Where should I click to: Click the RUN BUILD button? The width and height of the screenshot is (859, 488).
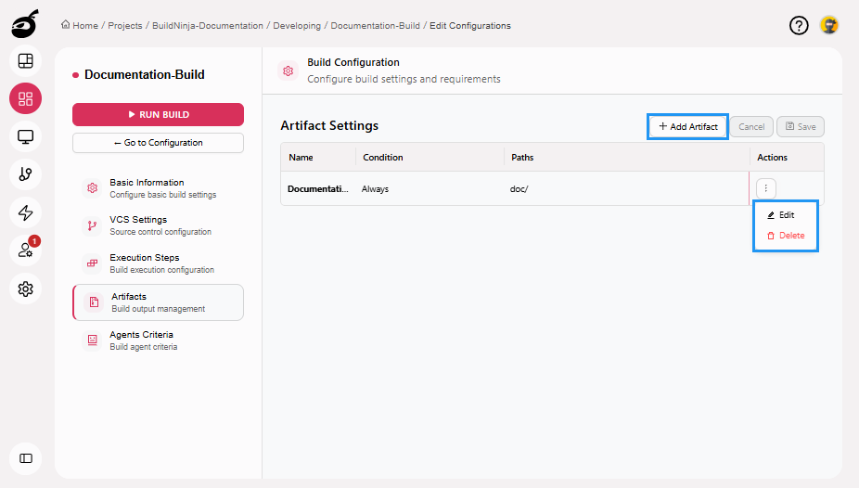[158, 114]
